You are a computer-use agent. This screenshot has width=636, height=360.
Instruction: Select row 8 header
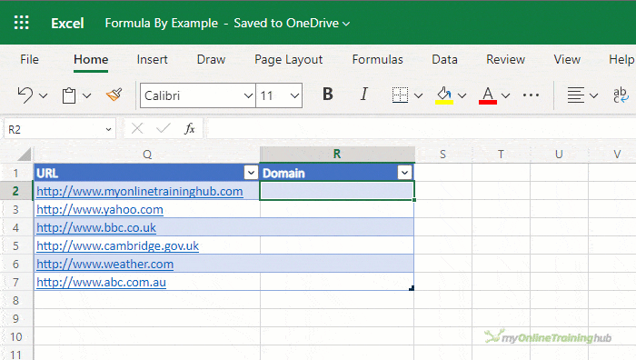pos(16,300)
